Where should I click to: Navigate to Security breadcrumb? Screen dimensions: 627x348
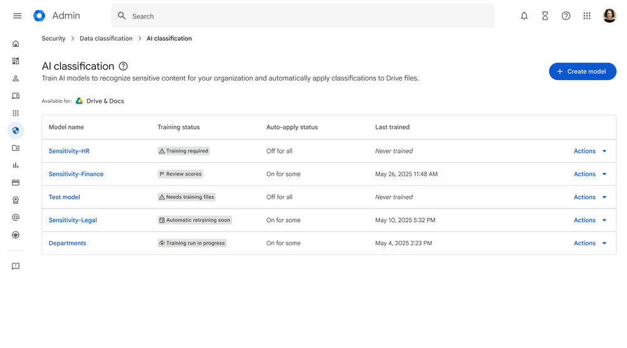click(53, 38)
